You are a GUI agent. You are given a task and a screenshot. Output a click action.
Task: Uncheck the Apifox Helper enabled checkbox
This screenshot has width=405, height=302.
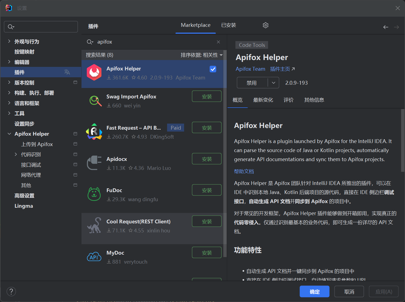(213, 69)
